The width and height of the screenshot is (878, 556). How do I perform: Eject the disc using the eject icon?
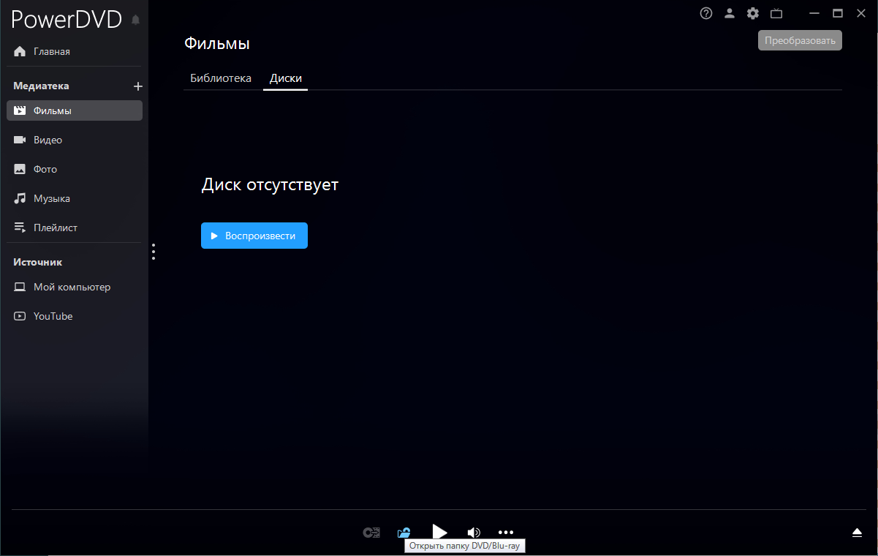[858, 533]
